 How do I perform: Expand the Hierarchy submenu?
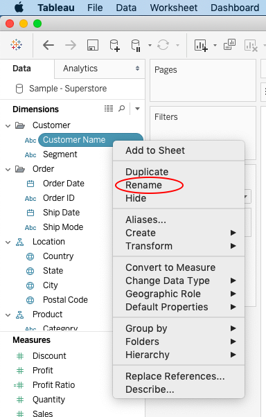click(x=178, y=355)
